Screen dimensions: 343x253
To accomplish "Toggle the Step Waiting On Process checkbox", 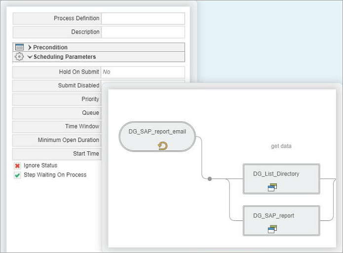I will click(17, 175).
